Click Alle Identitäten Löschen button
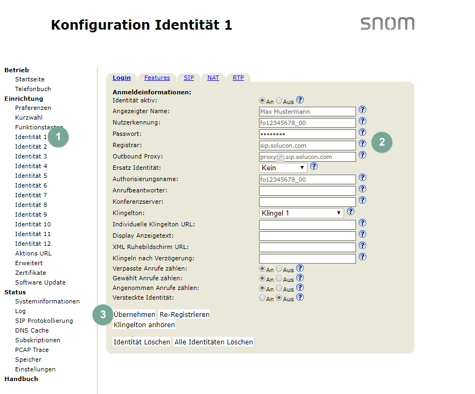475x394 pixels. pyautogui.click(x=214, y=342)
